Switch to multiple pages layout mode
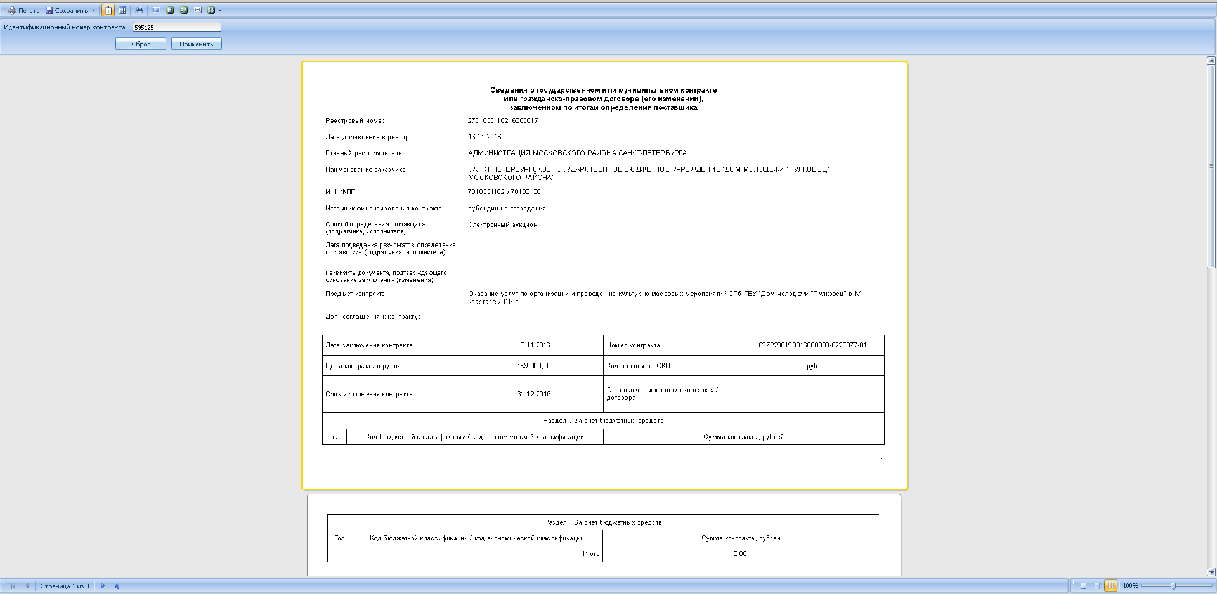The image size is (1217, 594). 1111,586
